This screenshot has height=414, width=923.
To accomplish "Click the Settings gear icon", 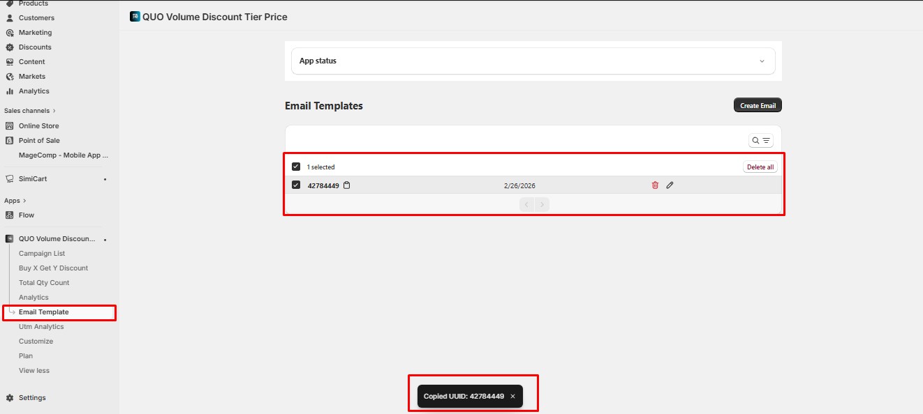I will 10,398.
